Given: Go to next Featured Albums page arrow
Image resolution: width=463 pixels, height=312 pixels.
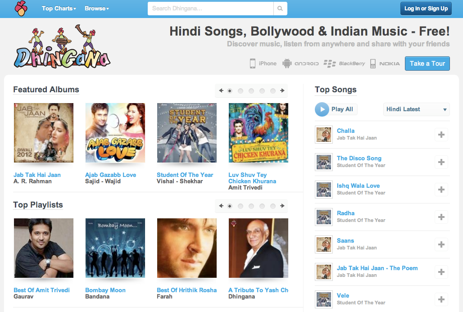Looking at the screenshot, I should pos(282,91).
